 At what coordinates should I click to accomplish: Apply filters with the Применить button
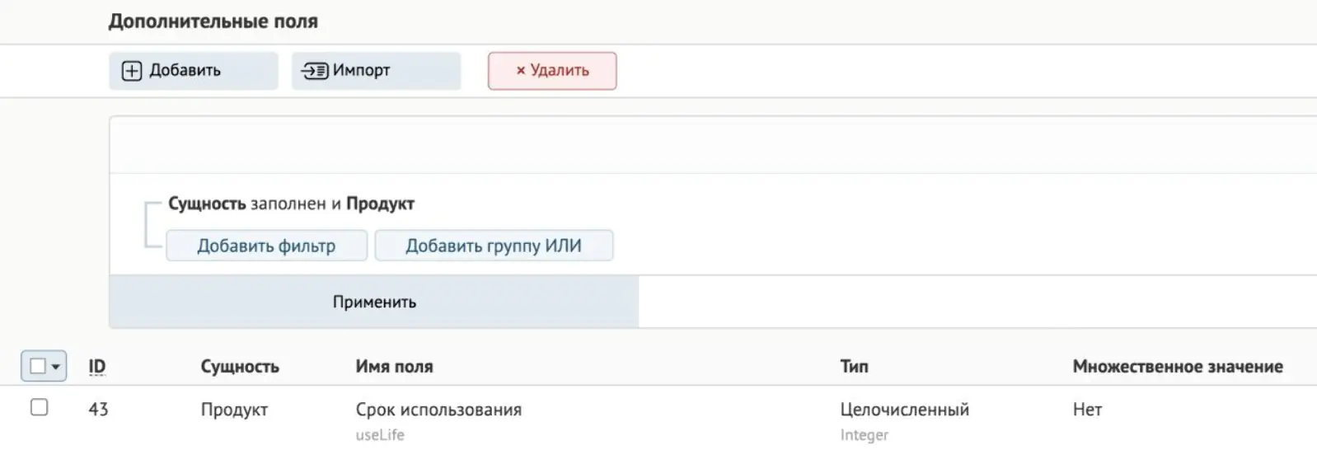[374, 302]
